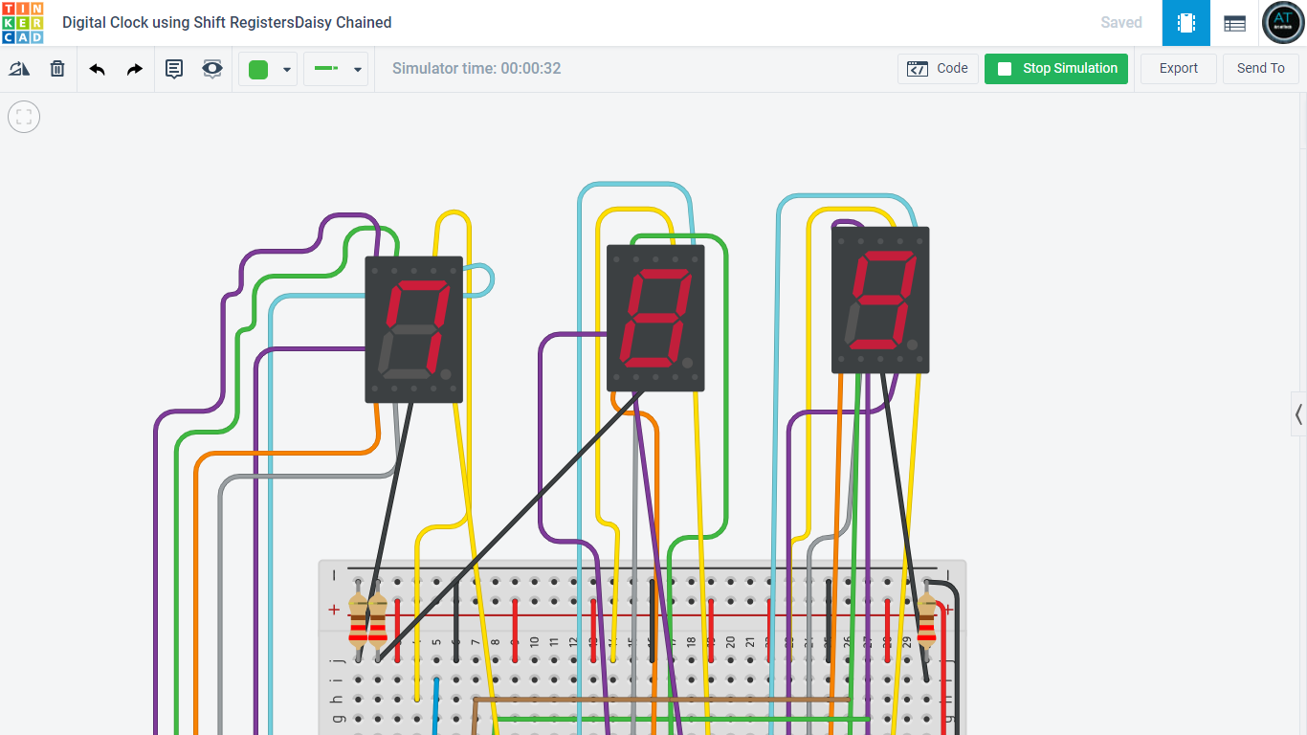Select the leftmost resistor on the breadboard

358,620
